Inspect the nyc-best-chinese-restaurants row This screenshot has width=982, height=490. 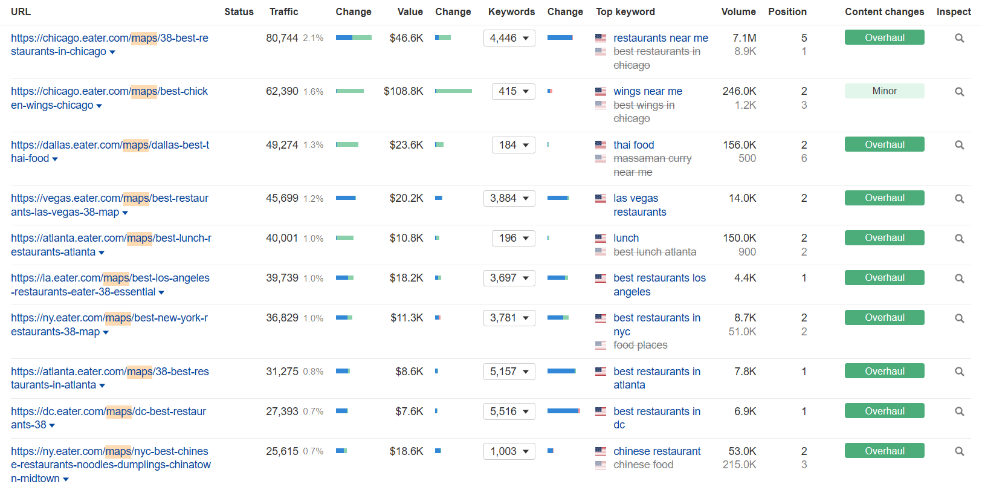coord(959,451)
